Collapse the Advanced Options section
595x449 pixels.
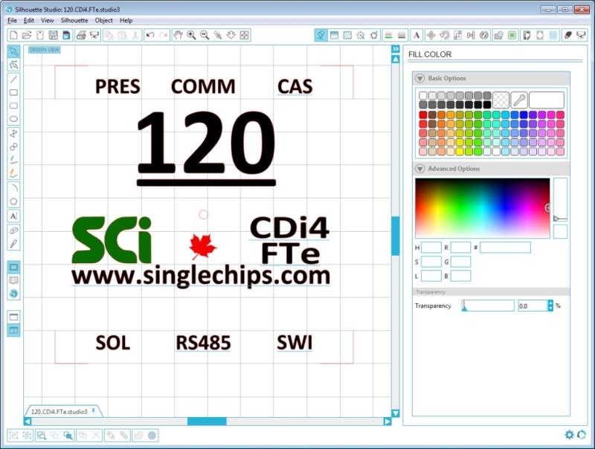(x=420, y=169)
